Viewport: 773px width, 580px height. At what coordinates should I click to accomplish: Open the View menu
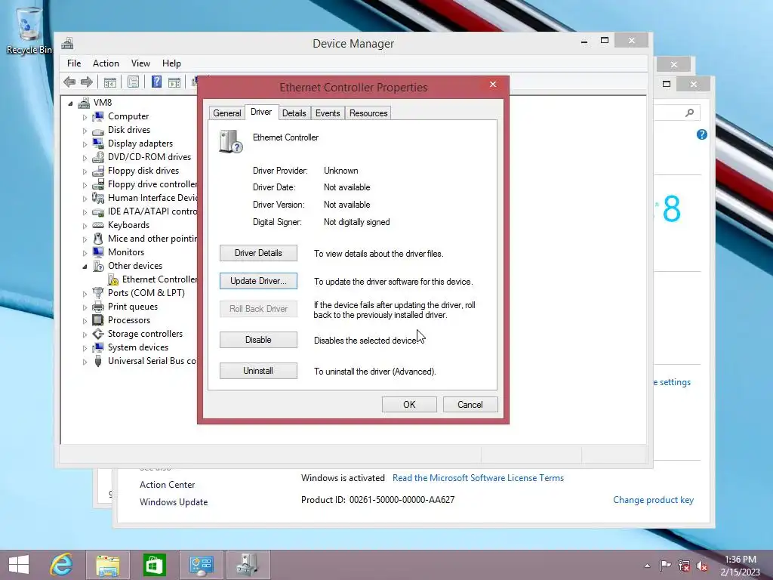coord(140,63)
